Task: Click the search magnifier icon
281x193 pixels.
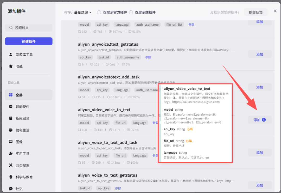Action: pos(11,28)
